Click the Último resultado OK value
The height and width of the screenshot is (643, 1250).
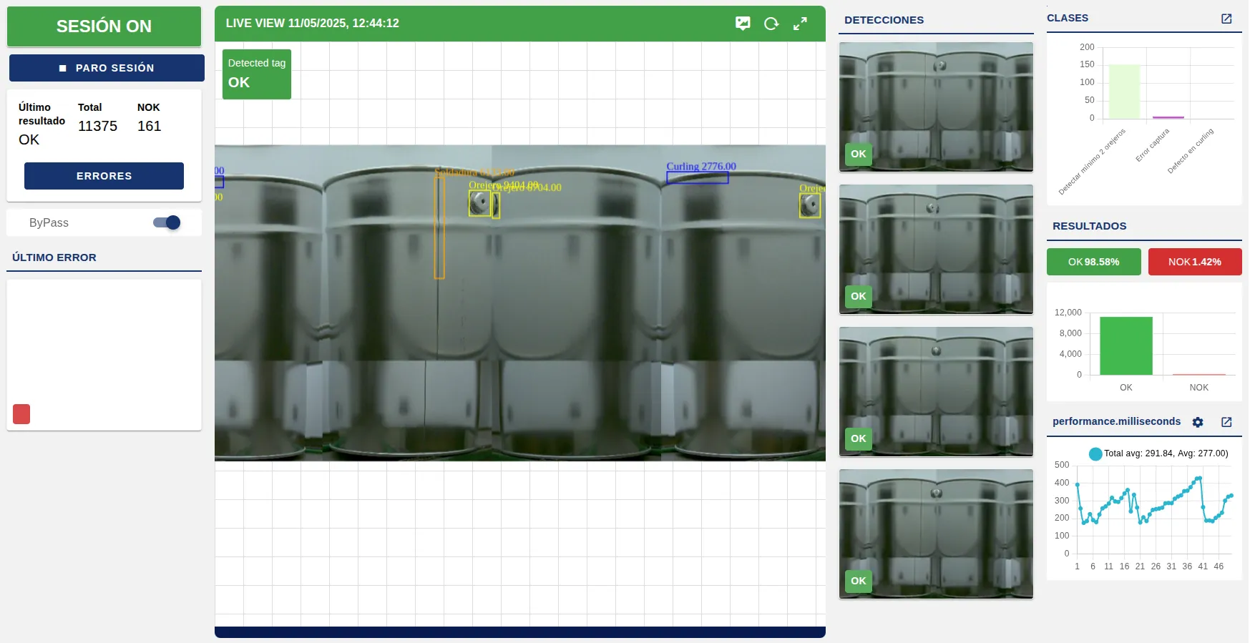29,139
